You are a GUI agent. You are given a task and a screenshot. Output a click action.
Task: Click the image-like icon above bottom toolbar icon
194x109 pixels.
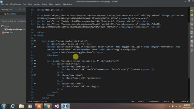pos(192,46)
